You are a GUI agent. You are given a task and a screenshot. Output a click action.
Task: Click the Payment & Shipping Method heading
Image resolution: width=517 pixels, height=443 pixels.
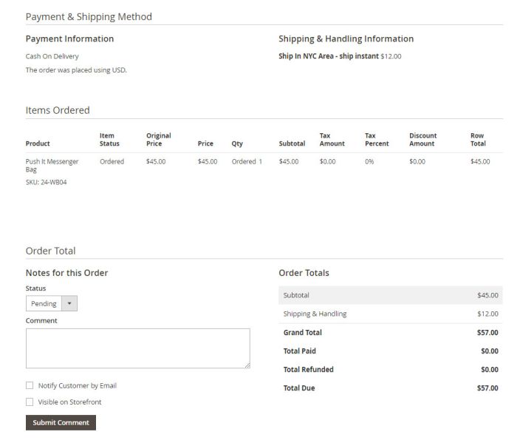(x=89, y=16)
